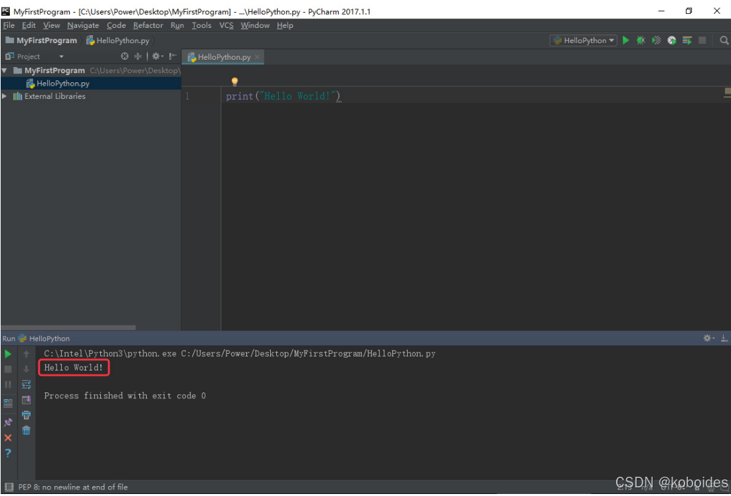Click the Run panel pause output icon
Image resolution: width=731 pixels, height=496 pixels.
(8, 384)
